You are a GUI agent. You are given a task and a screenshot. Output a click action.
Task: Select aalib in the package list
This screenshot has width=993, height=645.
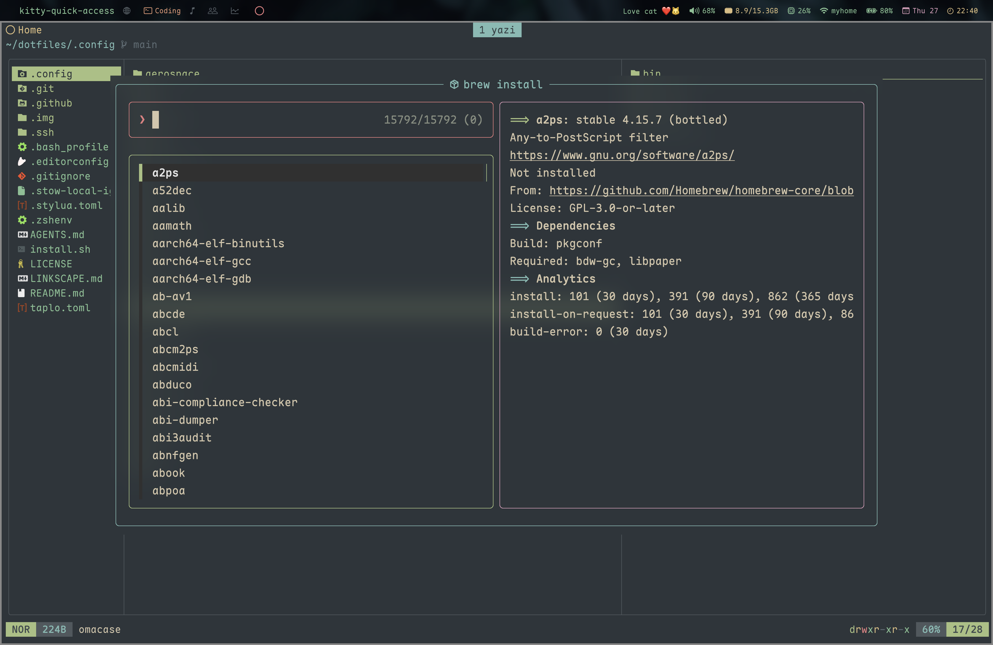[169, 208]
